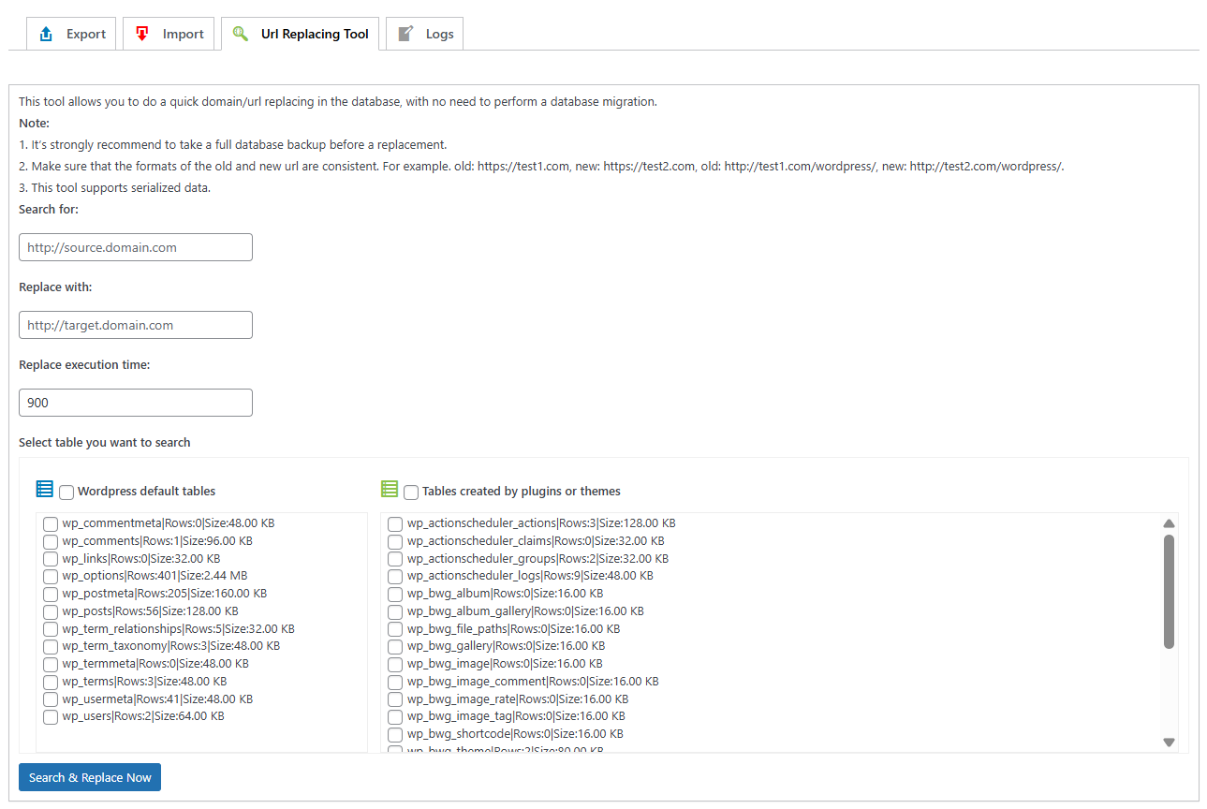Click the Logs tab pencil icon
The image size is (1207, 809).
[x=405, y=34]
